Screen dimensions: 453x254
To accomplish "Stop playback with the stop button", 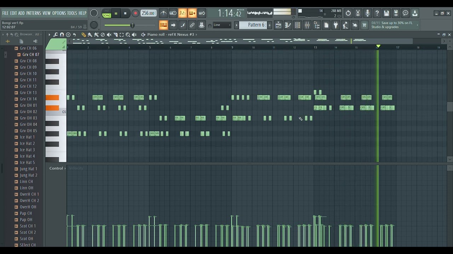I will (125, 13).
